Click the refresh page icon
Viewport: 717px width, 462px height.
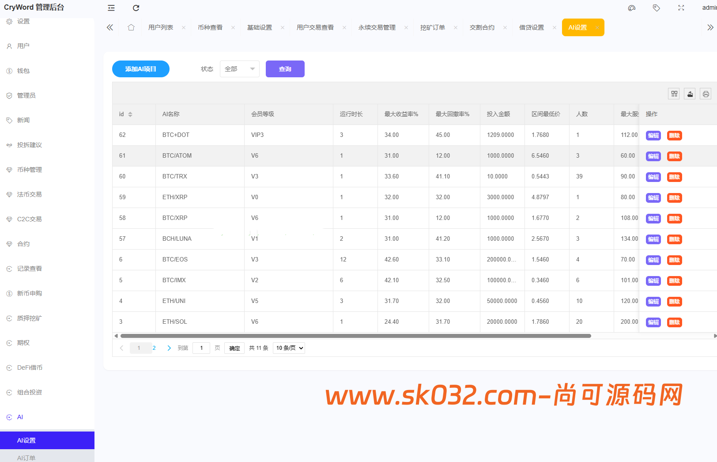click(x=136, y=8)
